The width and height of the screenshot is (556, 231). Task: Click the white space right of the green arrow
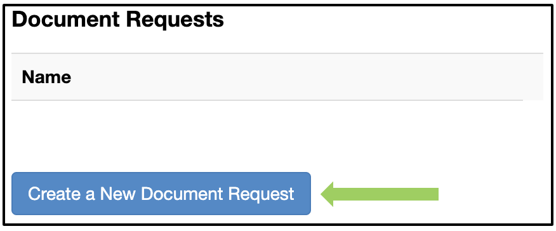pyautogui.click(x=493, y=194)
